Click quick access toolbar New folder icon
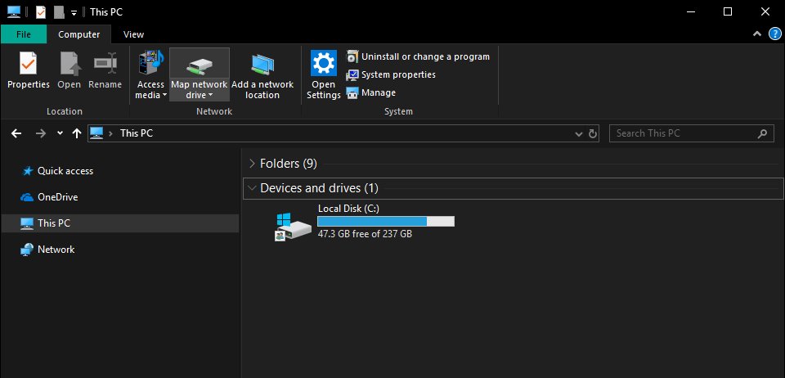785x378 pixels. (x=59, y=11)
